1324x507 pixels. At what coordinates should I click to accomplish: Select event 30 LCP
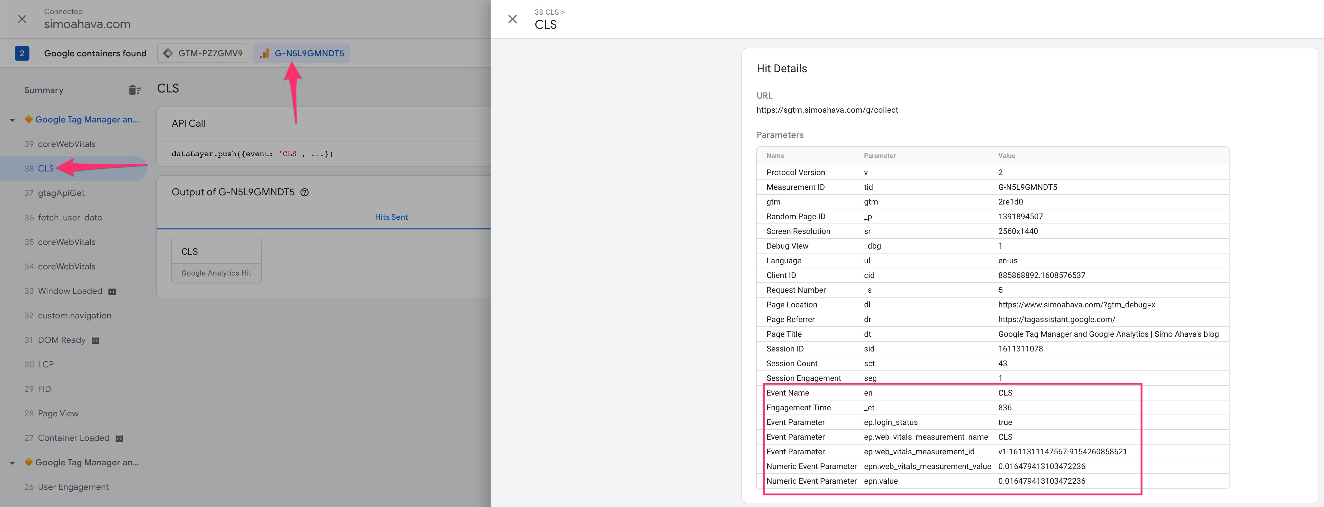(x=39, y=364)
